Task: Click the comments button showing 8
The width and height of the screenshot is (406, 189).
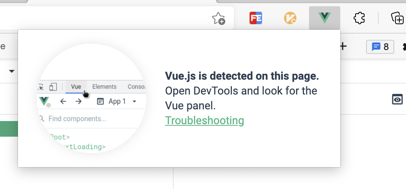Action: pos(380,47)
